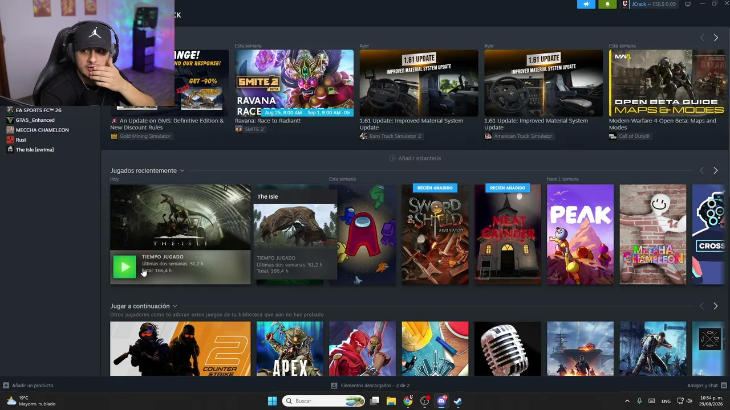This screenshot has width=730, height=410.
Task: Click the Euro Truck Simulator 2 small icon
Action: click(x=363, y=136)
